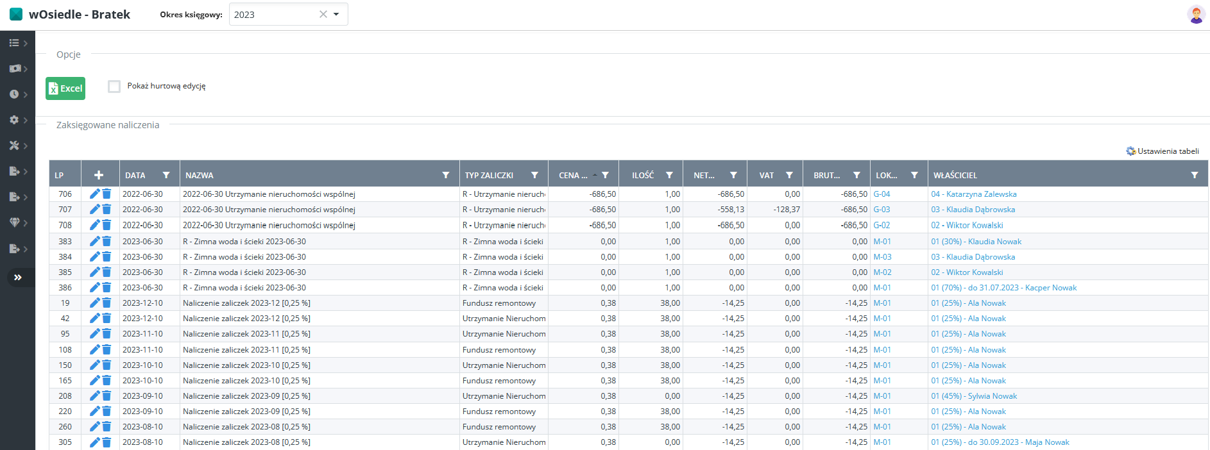Click the plus icon to add entry
Screen dimensions: 1210x450
(x=99, y=175)
